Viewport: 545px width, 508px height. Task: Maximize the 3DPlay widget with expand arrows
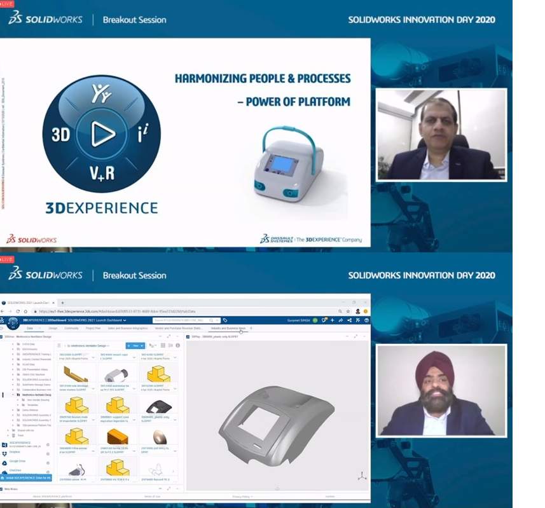[355, 336]
